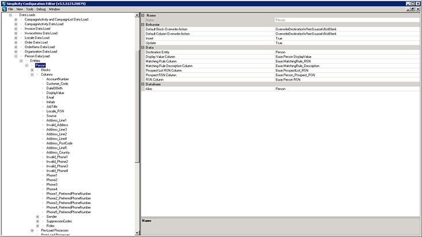Screen dimensions: 422x237
Task: Select the Locale Data Load item
Action: [37, 38]
